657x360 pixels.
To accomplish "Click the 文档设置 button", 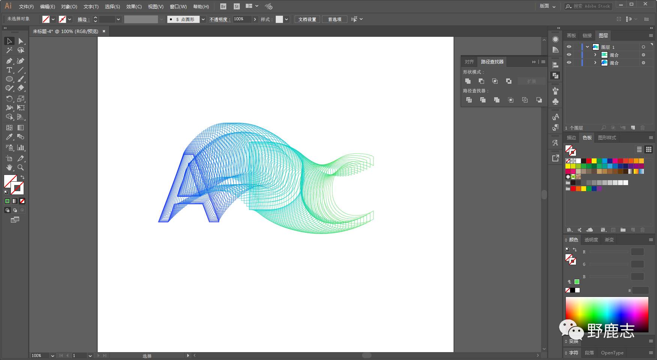I will point(307,19).
